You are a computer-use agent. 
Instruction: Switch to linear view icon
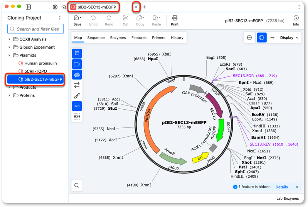(272, 37)
